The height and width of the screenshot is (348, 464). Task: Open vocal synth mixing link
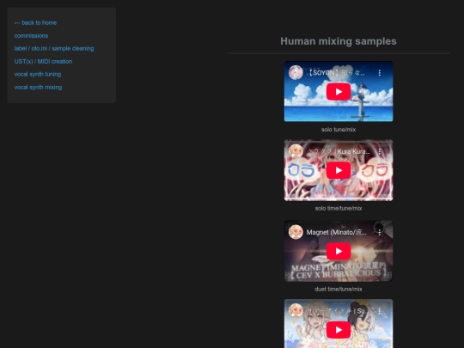(38, 88)
